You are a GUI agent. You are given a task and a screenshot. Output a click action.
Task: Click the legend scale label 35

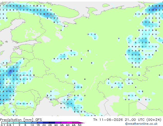pos(62,125)
